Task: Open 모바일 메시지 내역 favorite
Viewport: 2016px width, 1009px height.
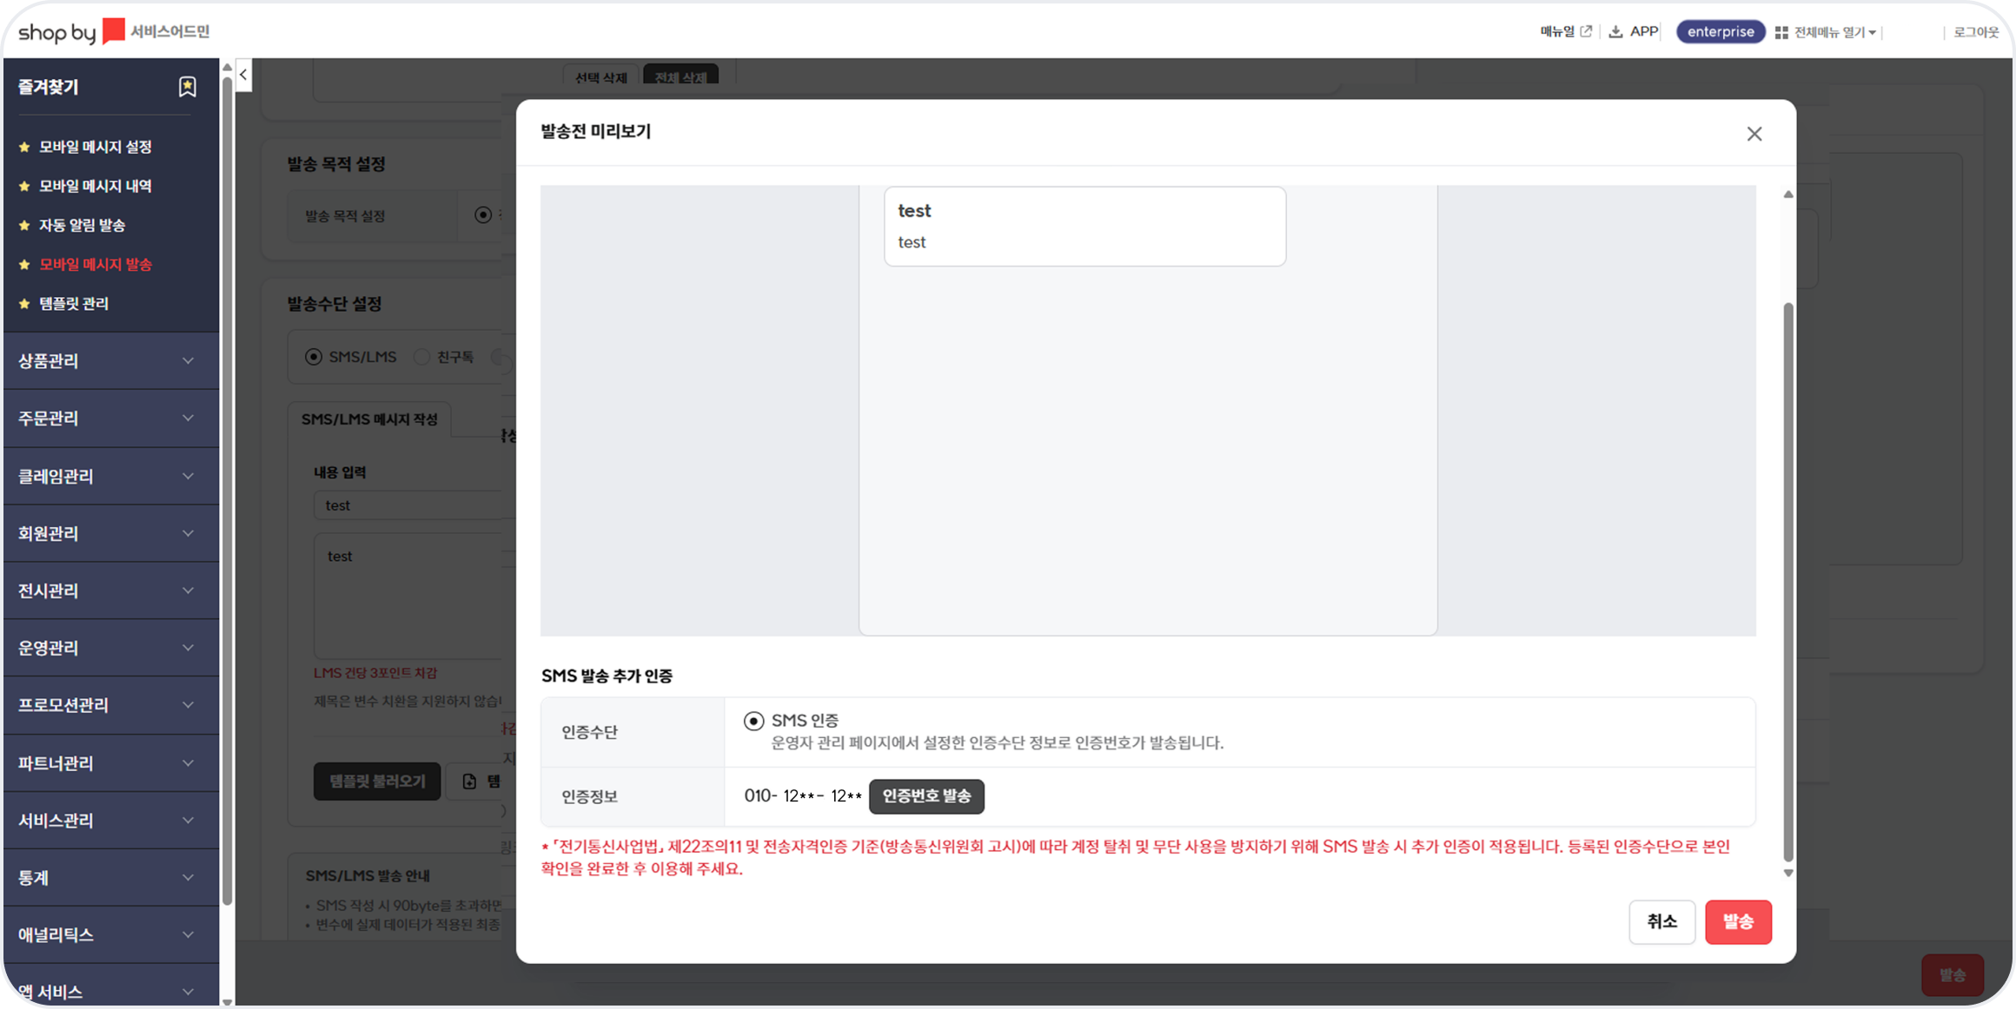Action: (96, 186)
